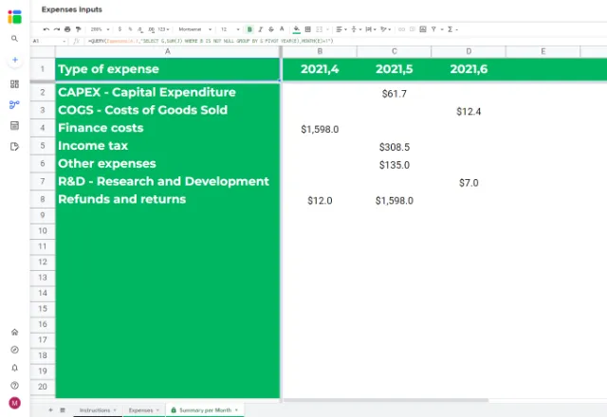The width and height of the screenshot is (607, 417).
Task: Toggle italic formatting
Action: (261, 29)
